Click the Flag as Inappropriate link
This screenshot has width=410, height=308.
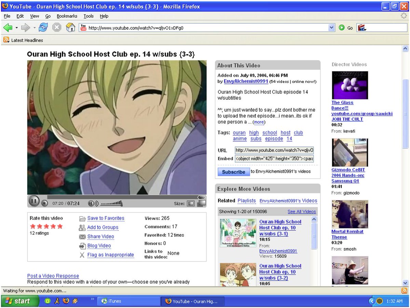[111, 255]
